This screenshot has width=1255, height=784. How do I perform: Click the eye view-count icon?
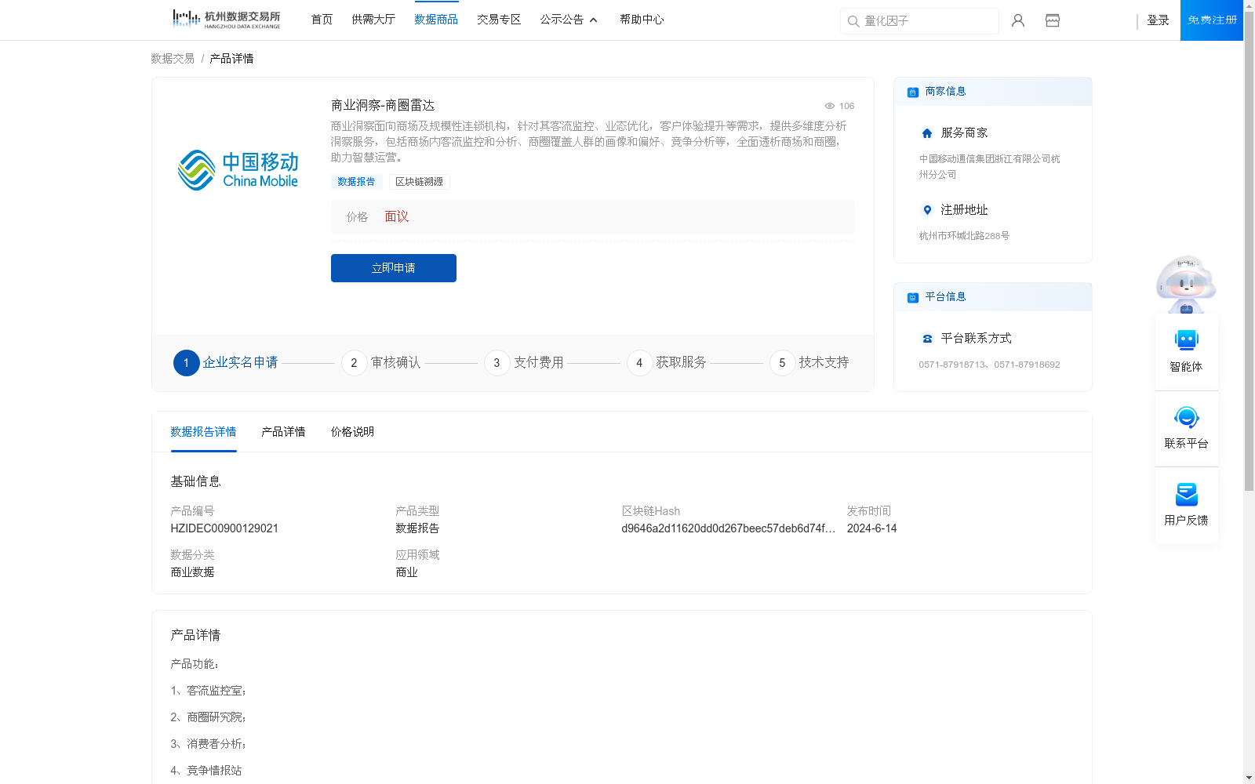coord(829,106)
